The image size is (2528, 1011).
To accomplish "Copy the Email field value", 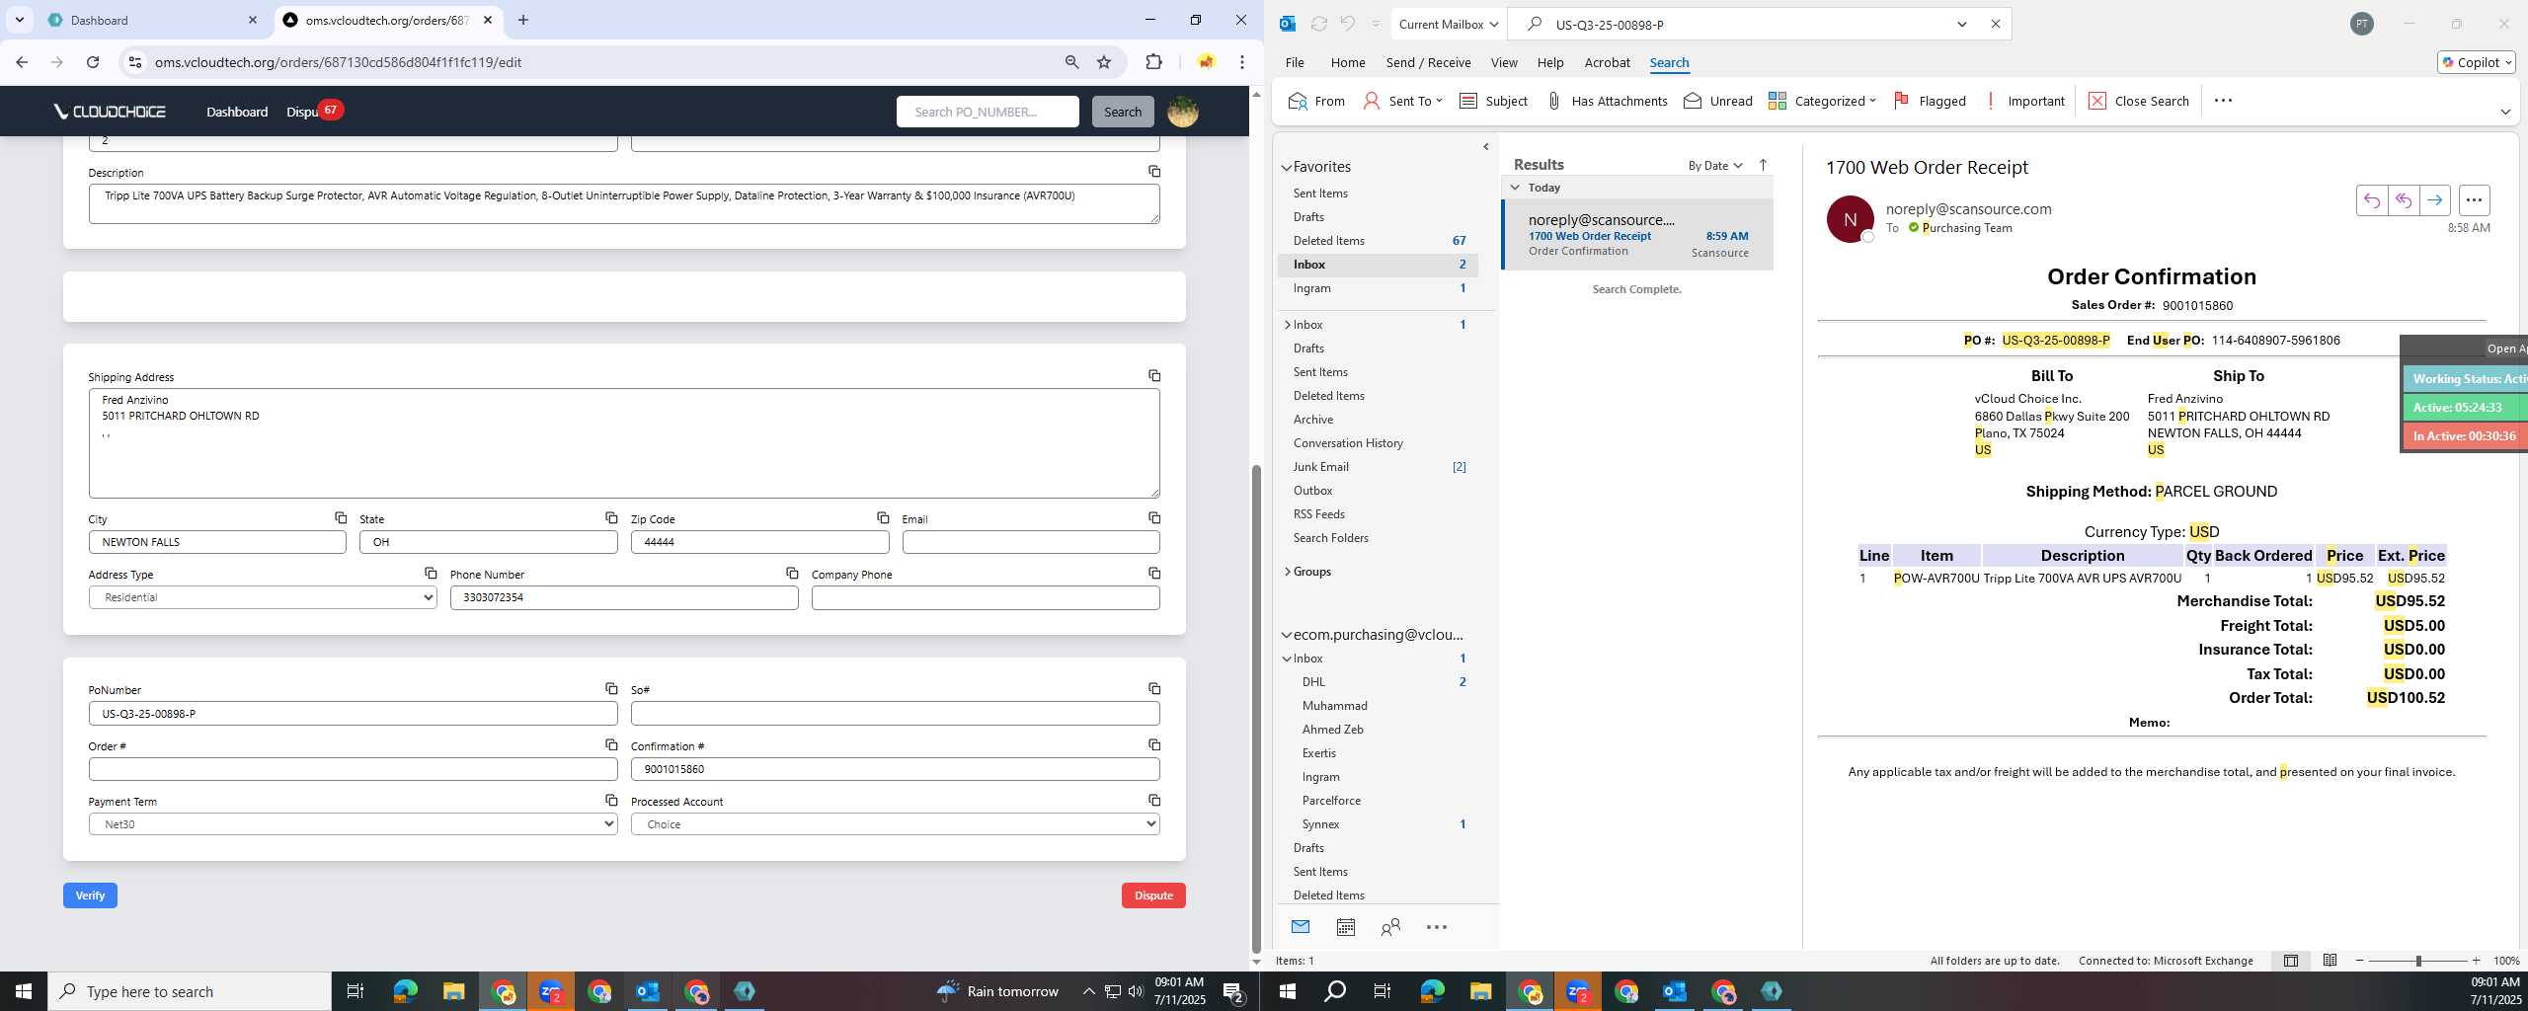I will tap(1153, 518).
